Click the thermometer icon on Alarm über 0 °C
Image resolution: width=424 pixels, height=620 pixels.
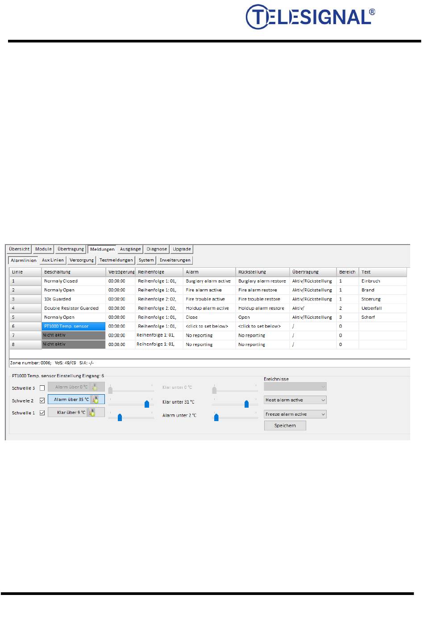pyautogui.click(x=95, y=387)
